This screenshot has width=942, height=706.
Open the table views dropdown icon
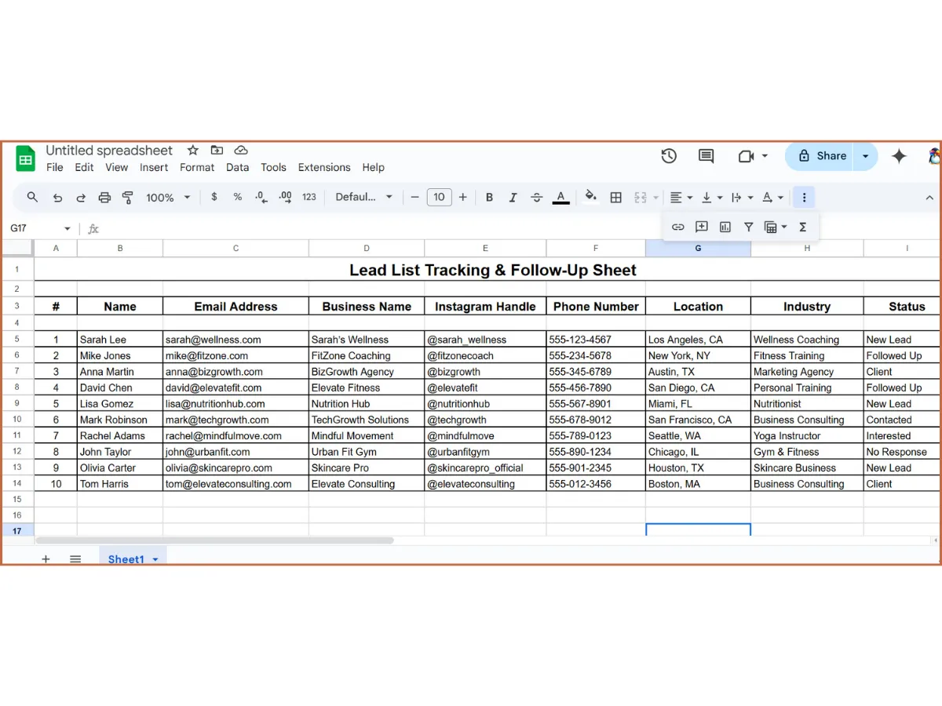point(776,227)
